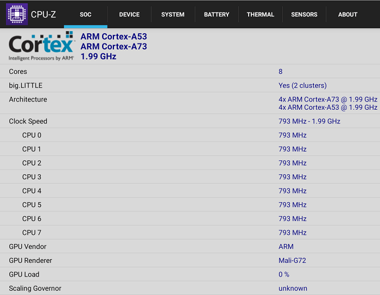Select the big.LITTLE row label
The width and height of the screenshot is (380, 295).
[26, 85]
